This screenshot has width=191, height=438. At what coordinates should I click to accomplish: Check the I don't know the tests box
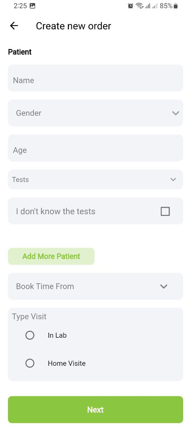tap(165, 211)
